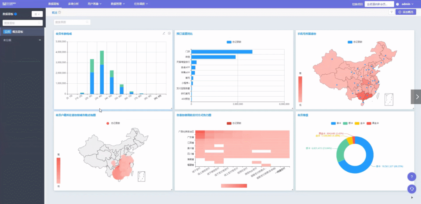Open the 切换项目 project selector dropdown
The height and width of the screenshot is (204, 421).
pyautogui.click(x=379, y=4)
